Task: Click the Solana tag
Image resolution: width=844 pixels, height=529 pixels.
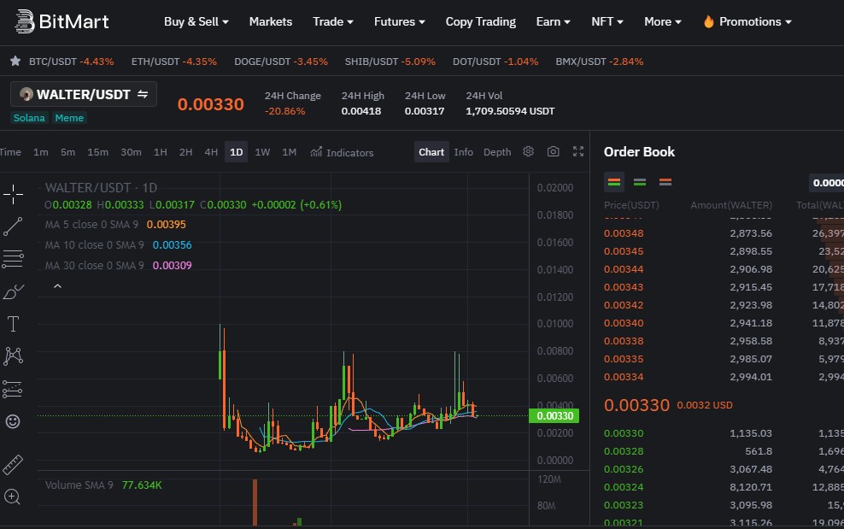Action: (x=29, y=118)
